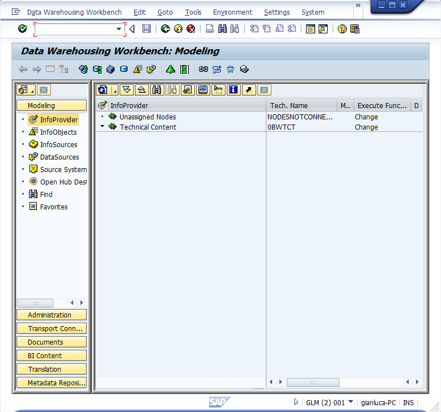
Task: Click the green checkmark Enter icon
Action: [x=23, y=29]
